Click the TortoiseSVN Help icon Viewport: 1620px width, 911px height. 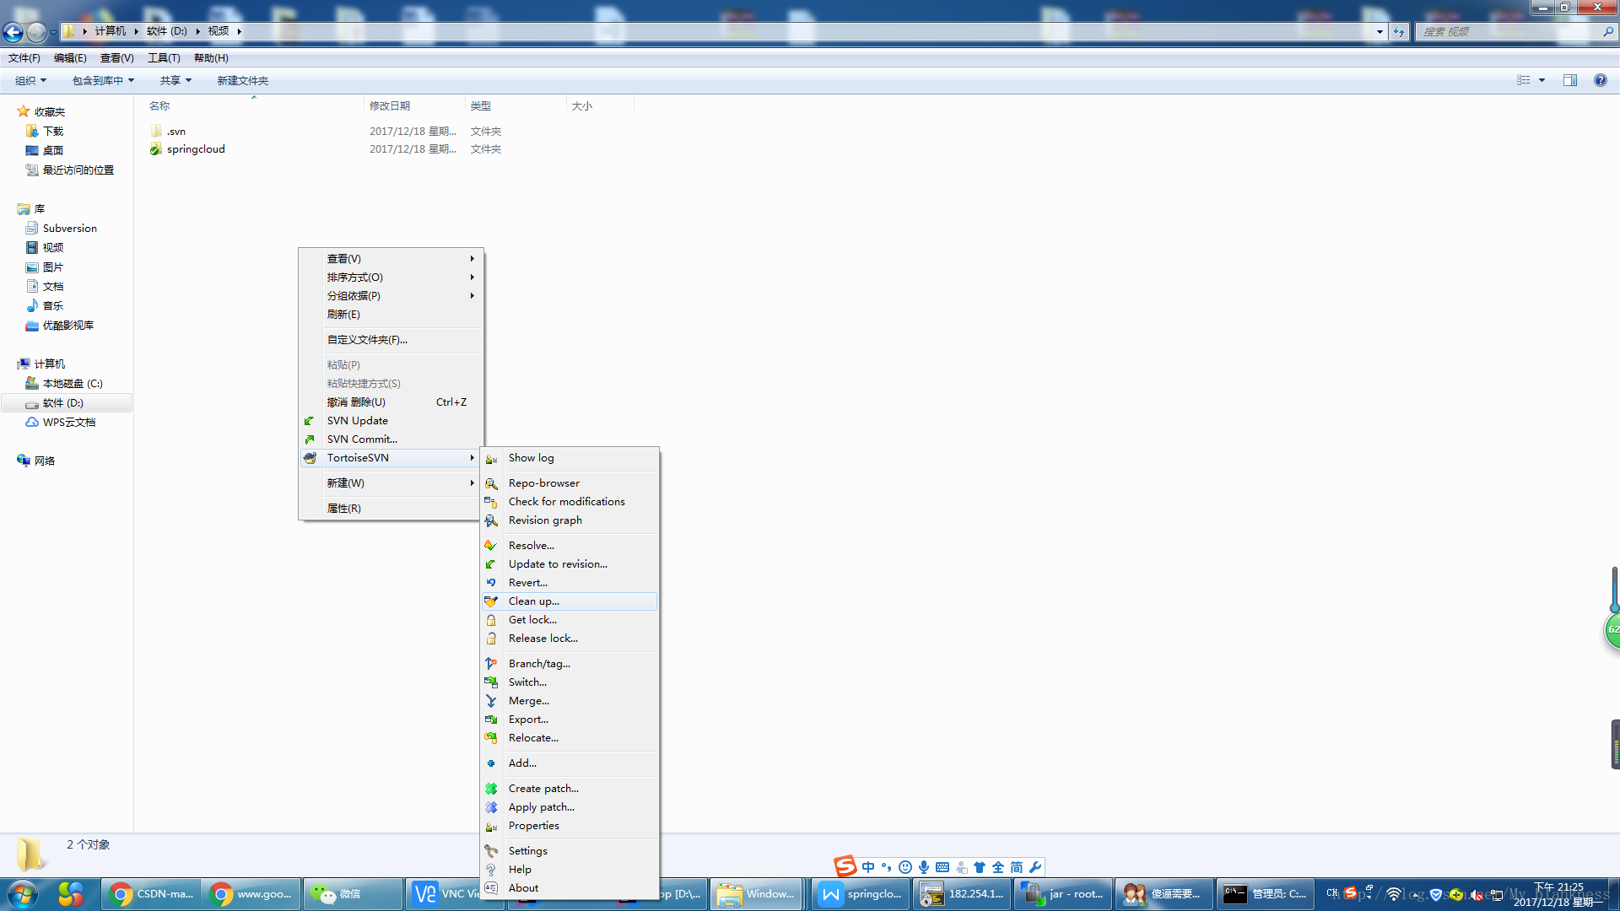491,870
